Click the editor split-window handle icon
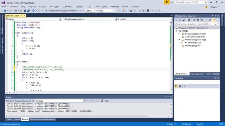 pyautogui.click(x=171, y=22)
